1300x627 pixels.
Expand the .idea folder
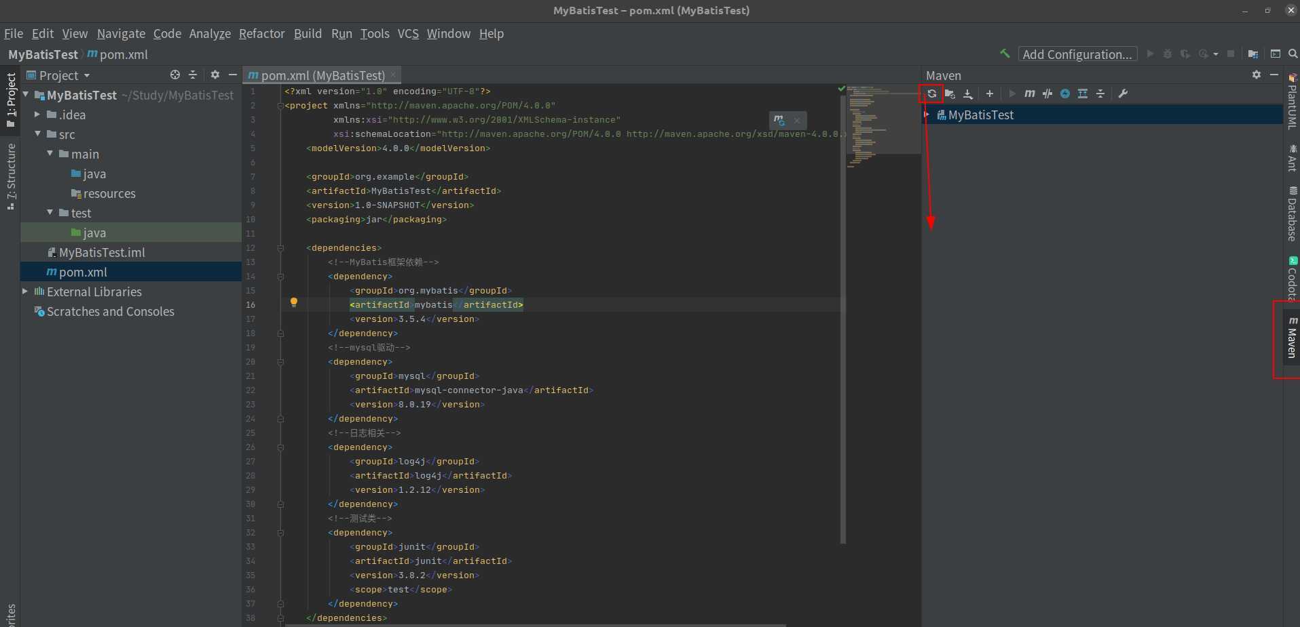(38, 114)
